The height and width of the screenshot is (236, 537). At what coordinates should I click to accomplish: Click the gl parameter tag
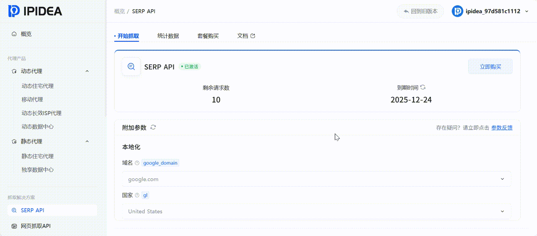(x=146, y=195)
